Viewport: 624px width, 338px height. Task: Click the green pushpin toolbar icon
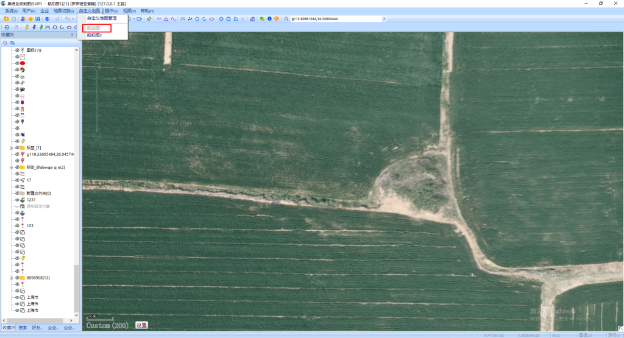click(x=149, y=19)
